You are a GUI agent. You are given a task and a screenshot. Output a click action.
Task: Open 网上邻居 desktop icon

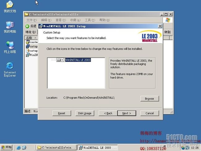click(10, 47)
